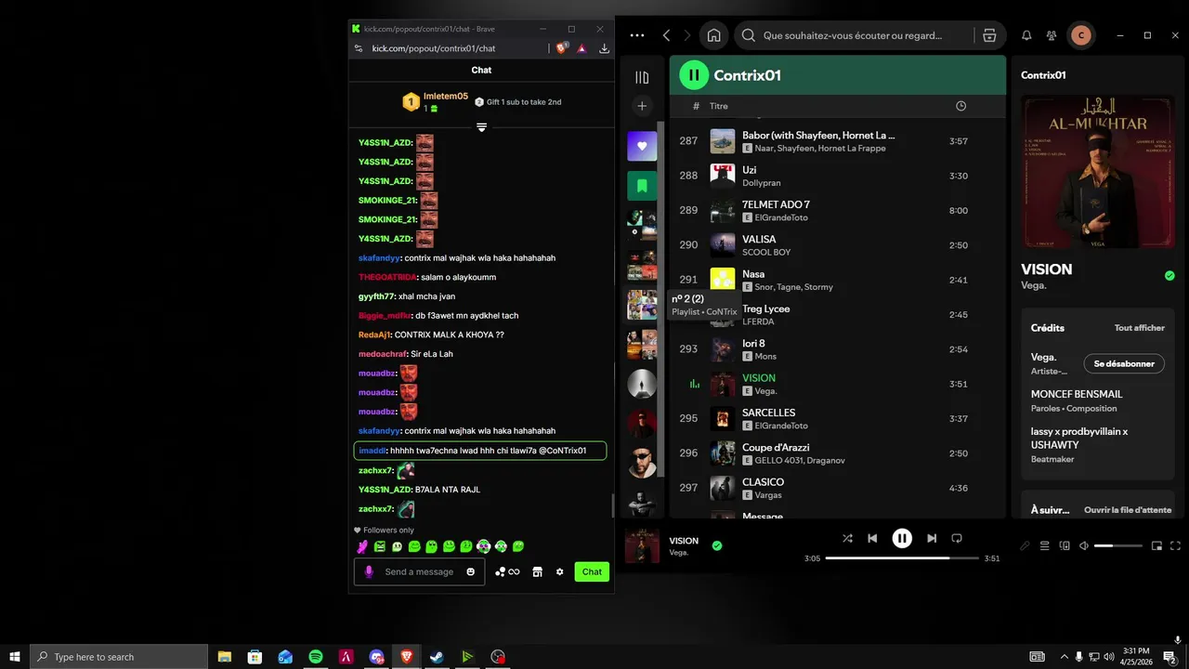Go to Spotify Home
Screen dimensions: 1189x669
pyautogui.click(x=713, y=35)
